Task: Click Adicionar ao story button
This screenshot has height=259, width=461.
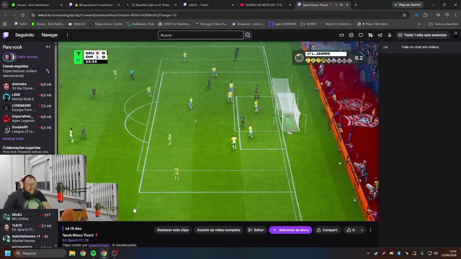Action: (x=291, y=230)
